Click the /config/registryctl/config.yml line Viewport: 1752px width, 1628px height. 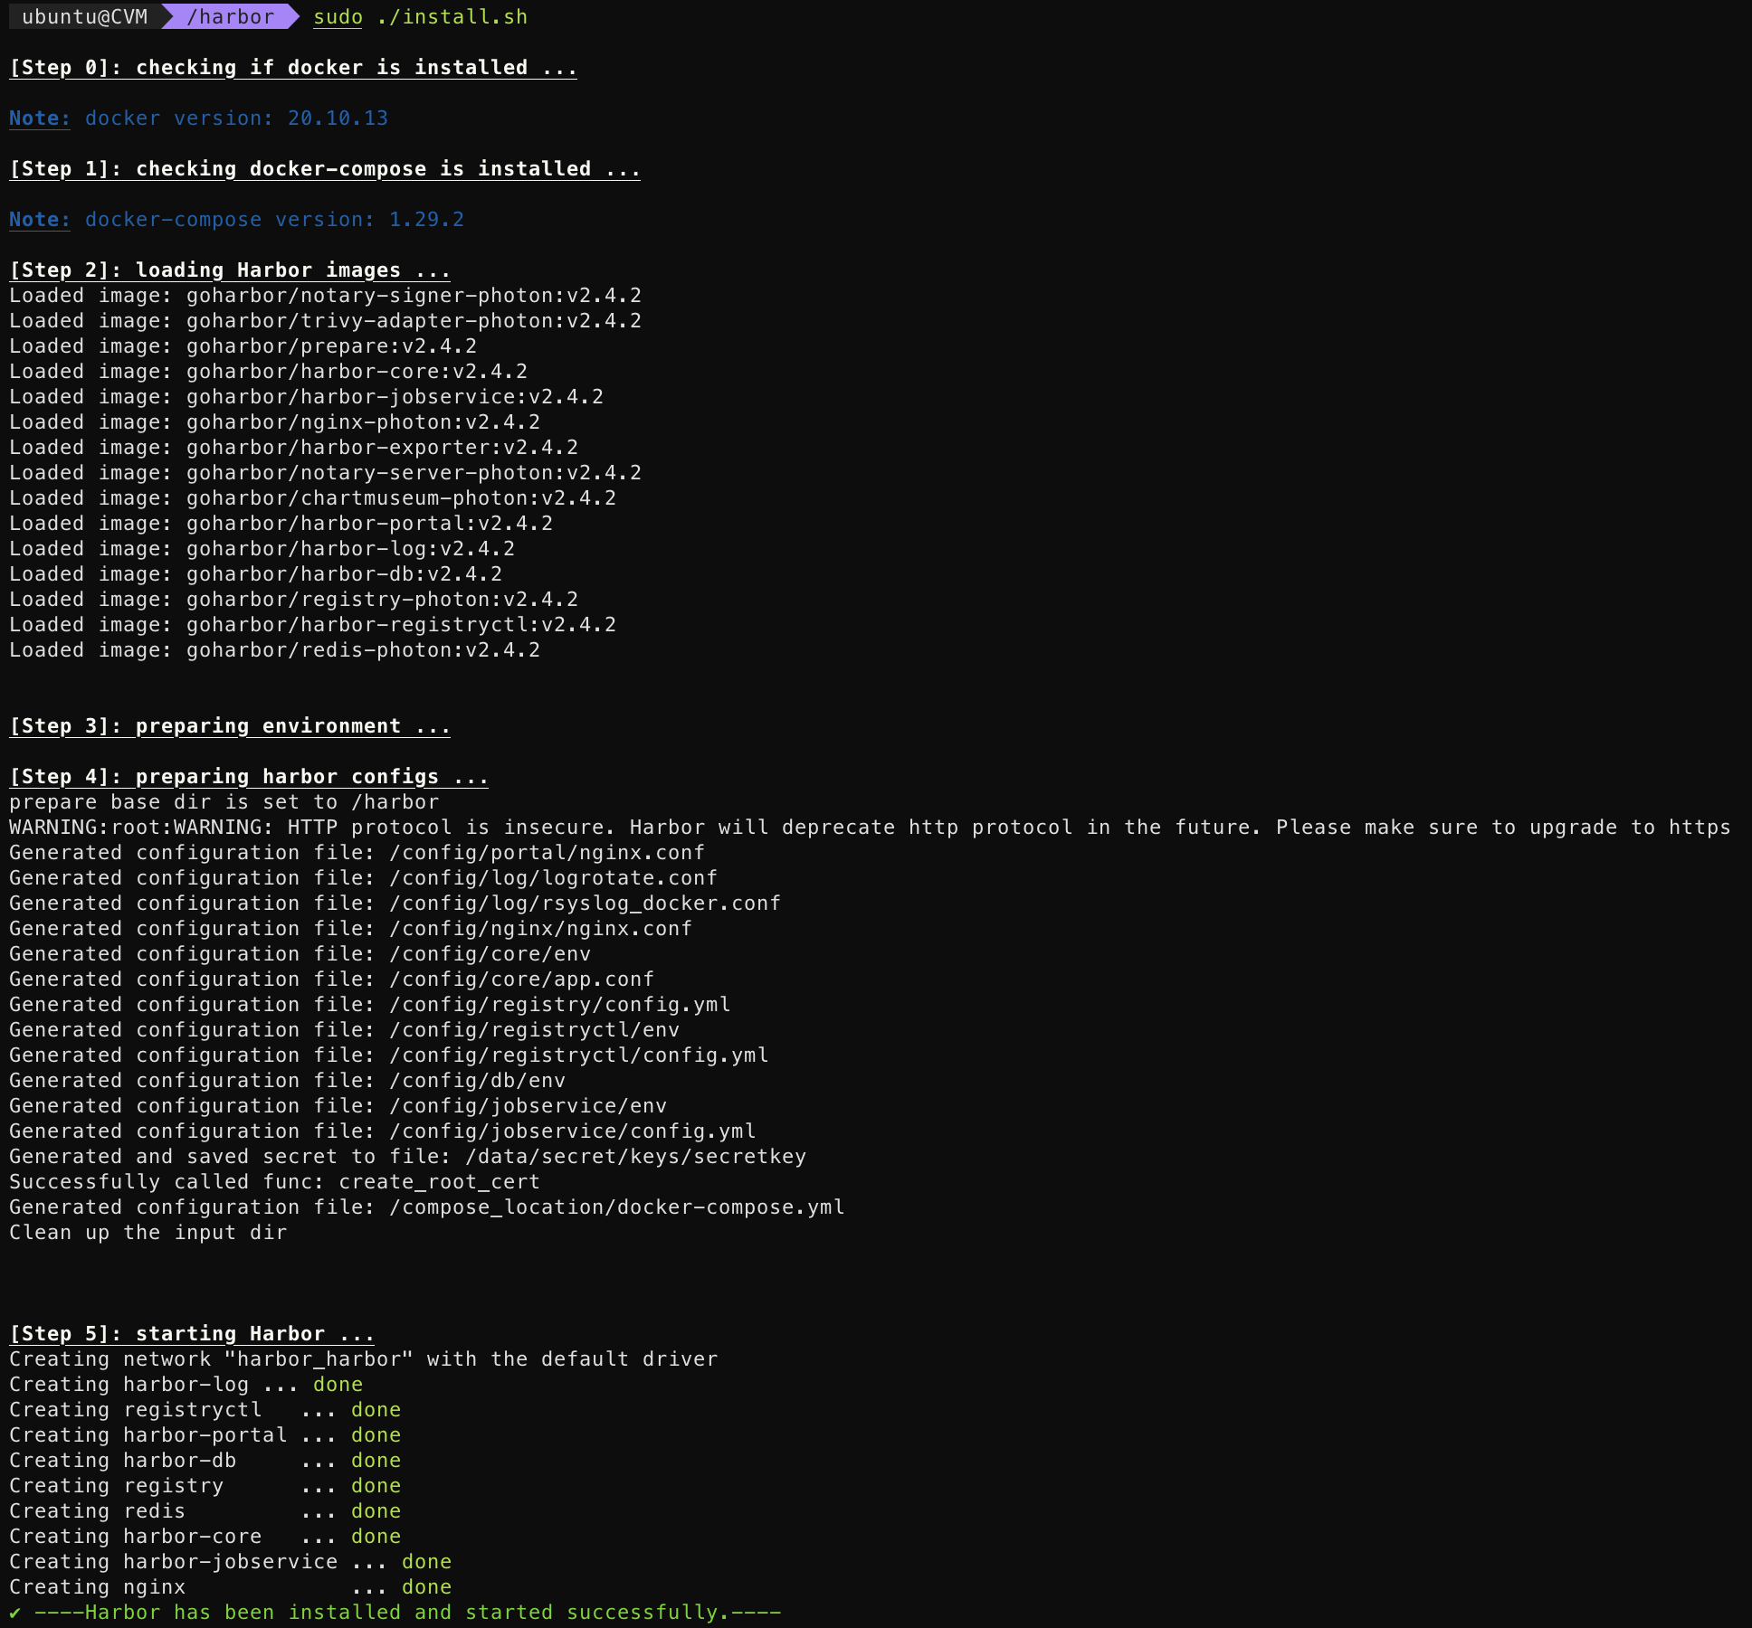pos(389,1055)
